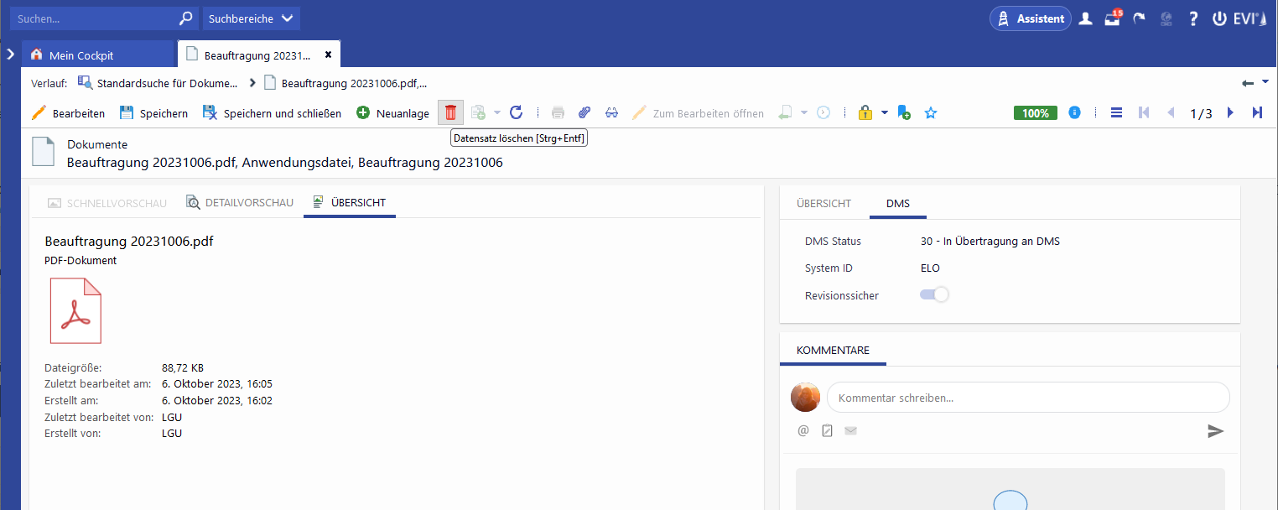Click the glasses view icon
The height and width of the screenshot is (510, 1278).
(611, 112)
